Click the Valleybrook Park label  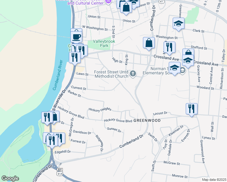click(x=104, y=43)
